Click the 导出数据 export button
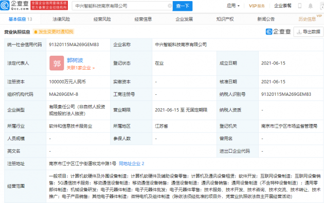The image size is (324, 203). pyautogui.click(x=308, y=32)
